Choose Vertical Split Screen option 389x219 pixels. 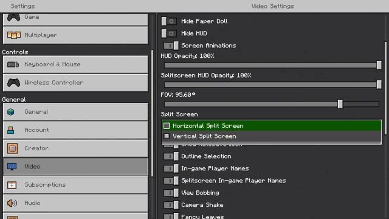(272, 136)
